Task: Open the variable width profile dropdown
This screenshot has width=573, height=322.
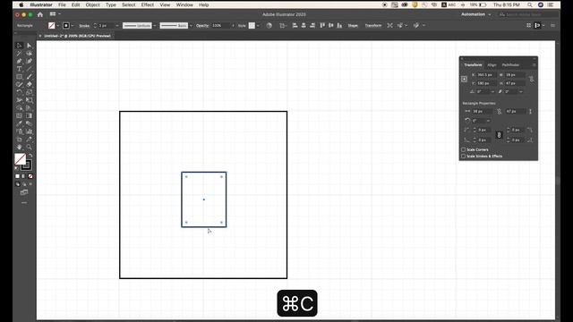Action: pyautogui.click(x=155, y=26)
